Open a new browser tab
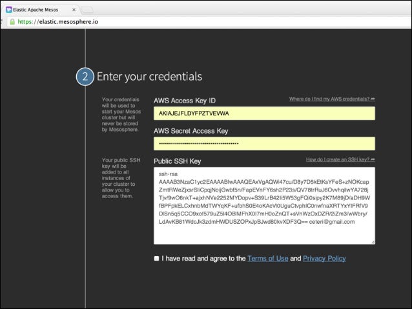This screenshot has width=412, height=309. click(87, 10)
